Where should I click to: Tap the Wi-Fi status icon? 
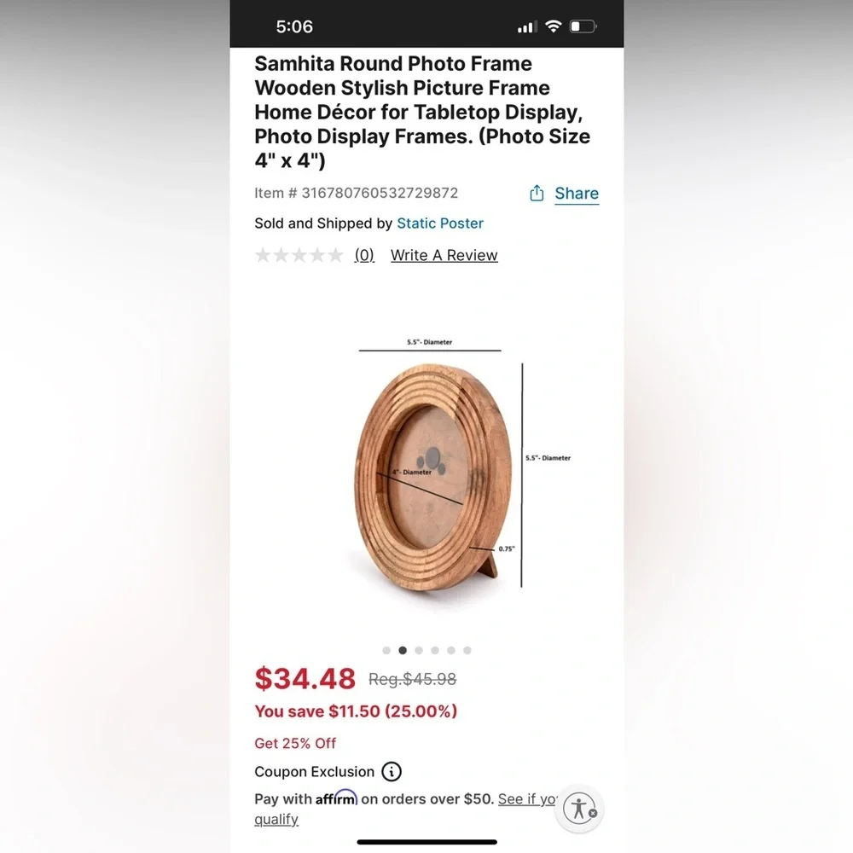coord(554,26)
